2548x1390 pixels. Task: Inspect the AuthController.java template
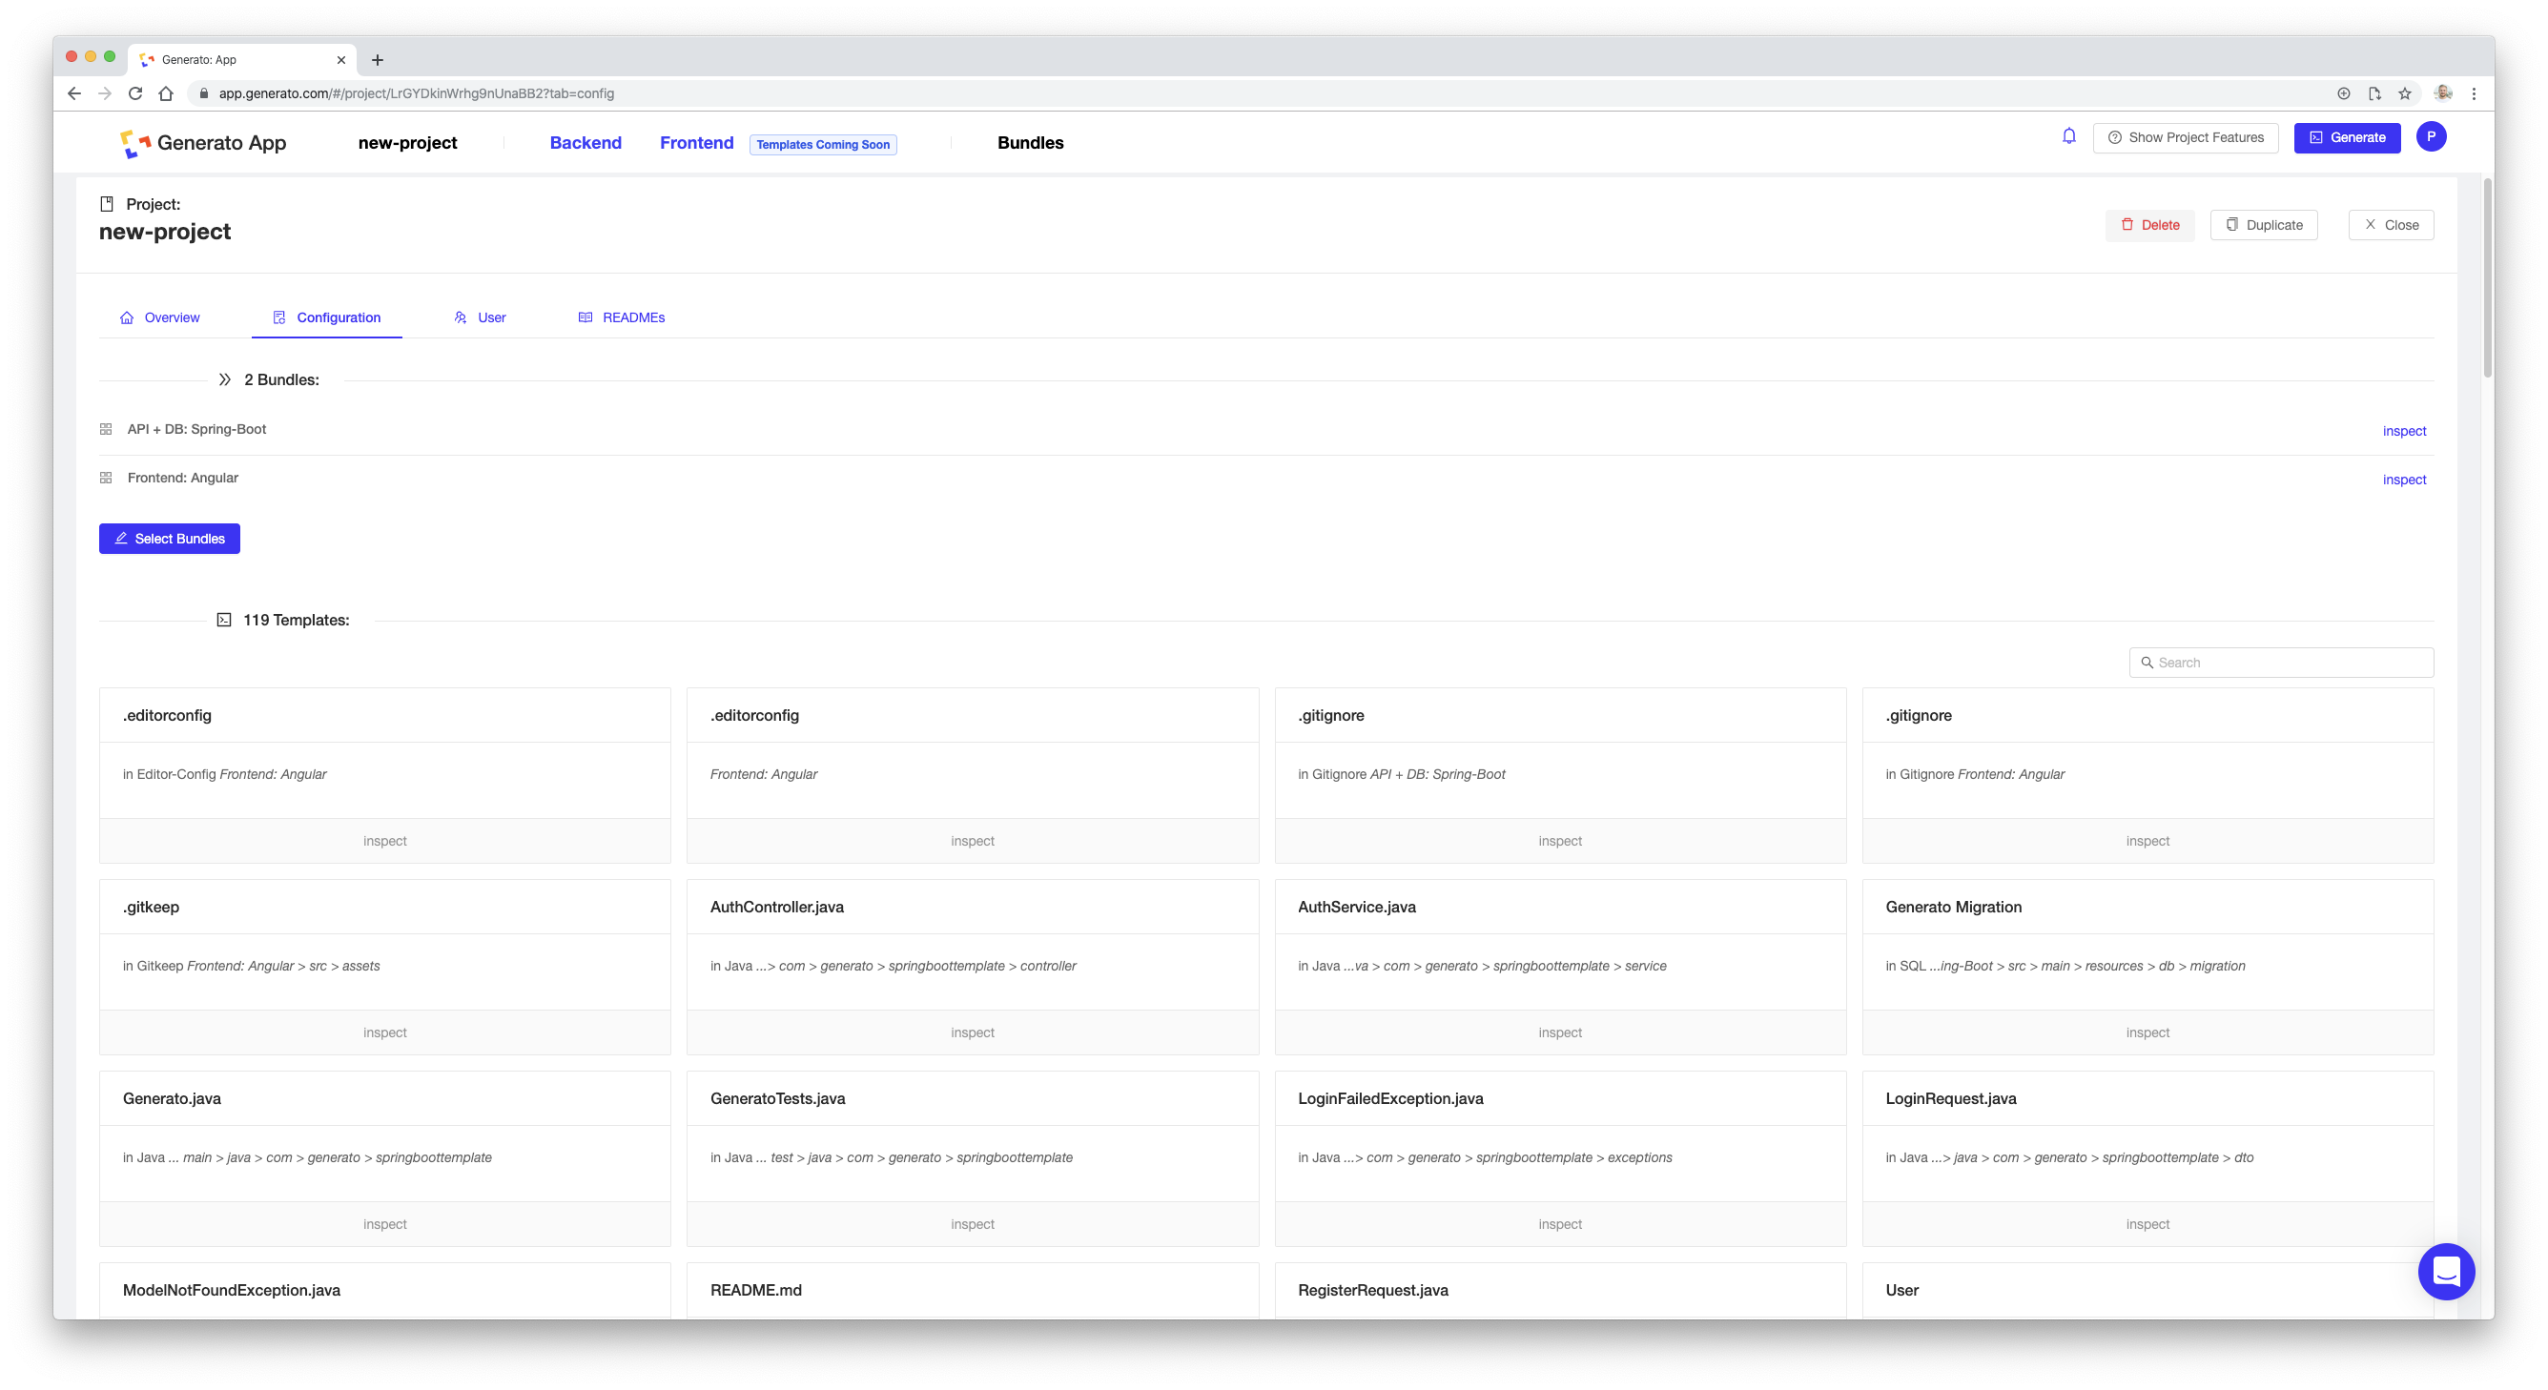973,1032
